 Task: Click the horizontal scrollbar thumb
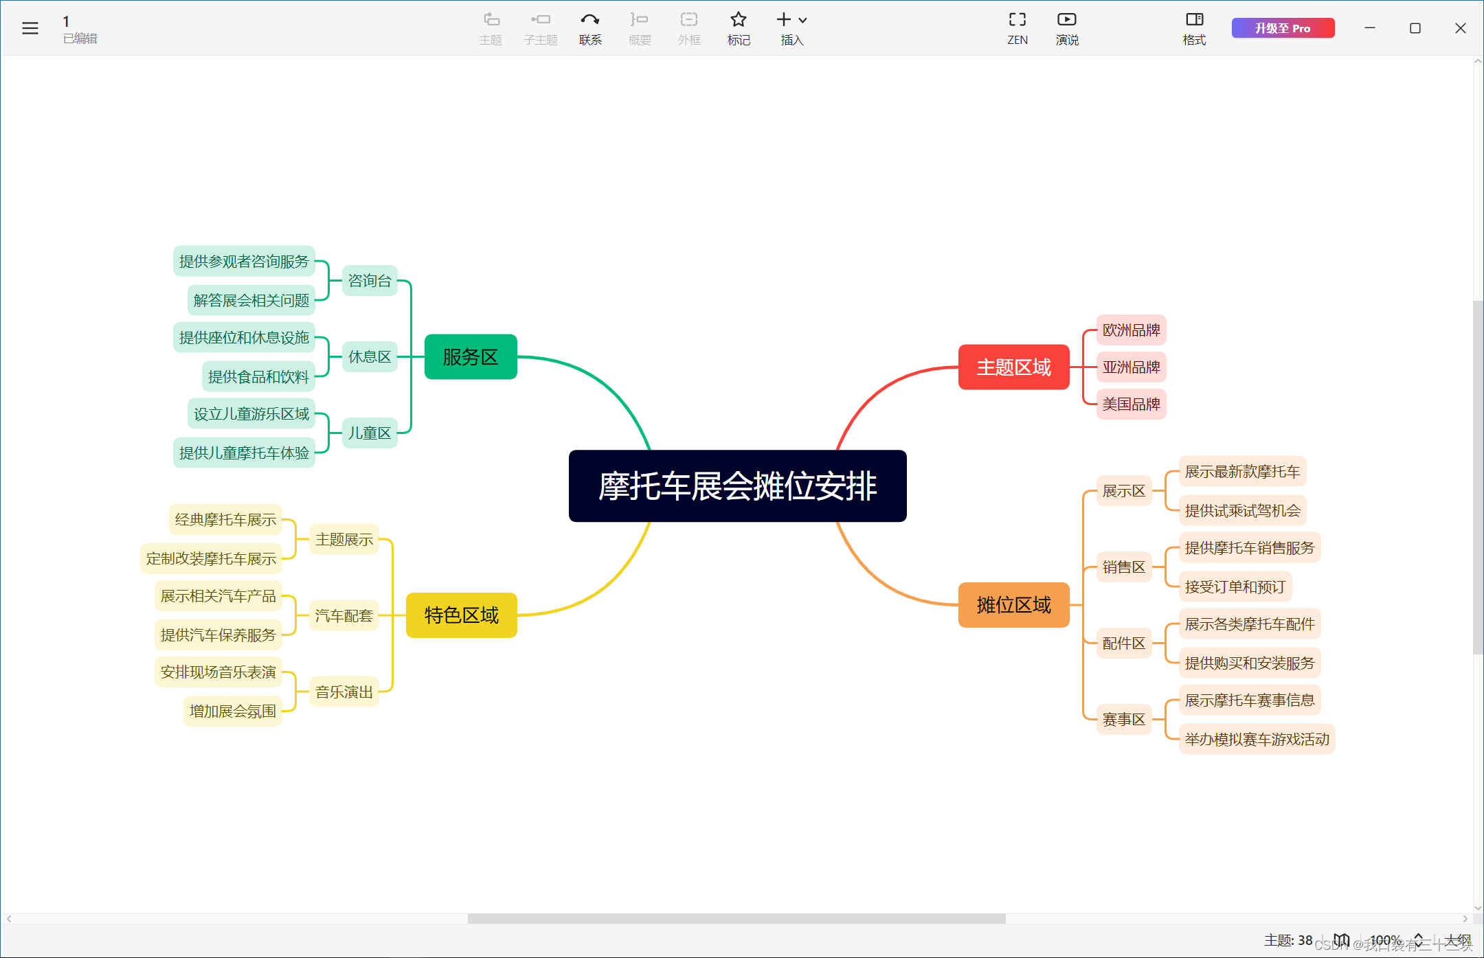click(x=737, y=918)
